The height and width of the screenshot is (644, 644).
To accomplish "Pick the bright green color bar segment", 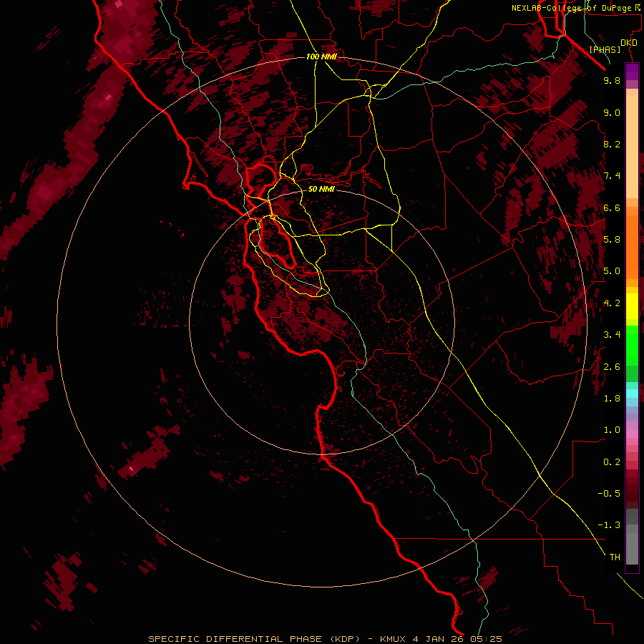I will pyautogui.click(x=632, y=347).
